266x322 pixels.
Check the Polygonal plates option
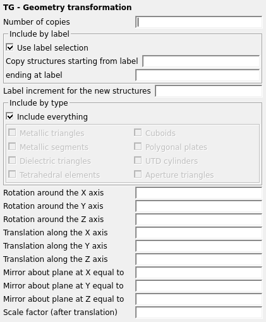[x=138, y=147]
